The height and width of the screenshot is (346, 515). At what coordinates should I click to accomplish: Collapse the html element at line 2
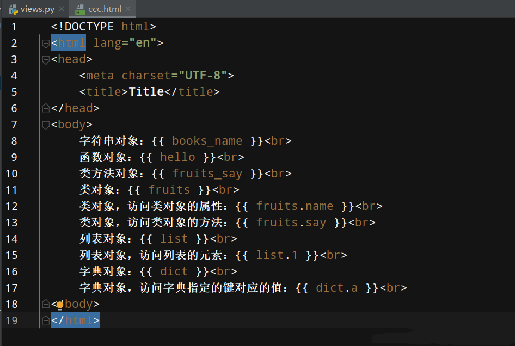pos(45,44)
